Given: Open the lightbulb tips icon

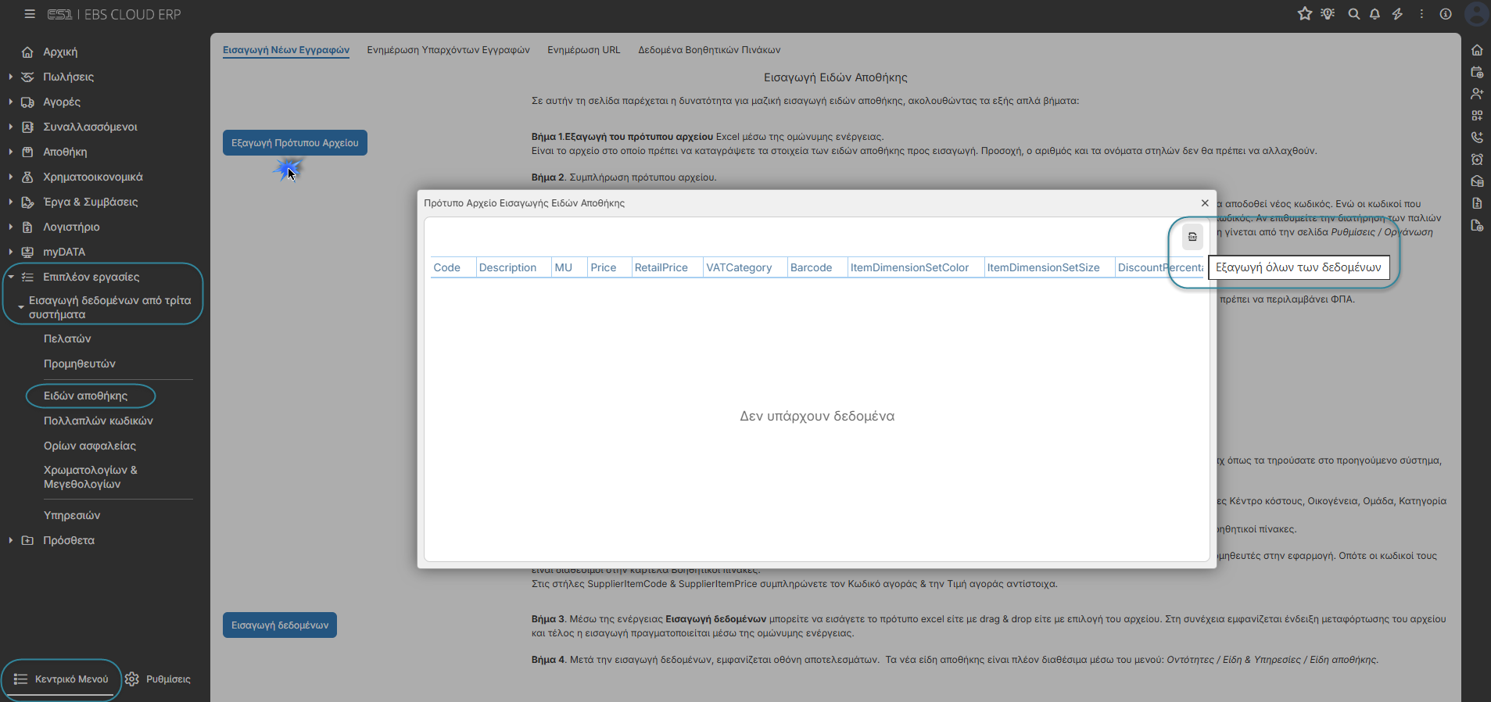Looking at the screenshot, I should point(1328,14).
